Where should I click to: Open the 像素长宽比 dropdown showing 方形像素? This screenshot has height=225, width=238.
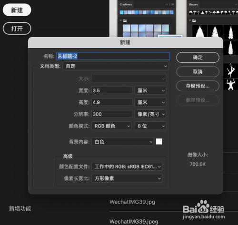pos(127,178)
